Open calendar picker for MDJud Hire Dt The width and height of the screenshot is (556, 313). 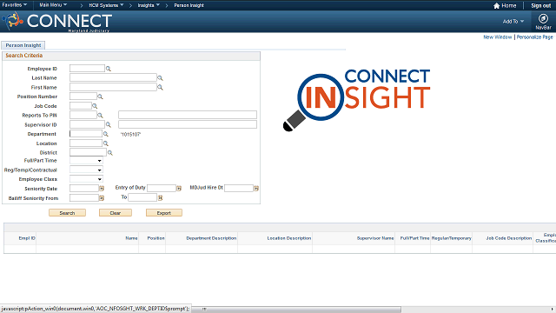point(256,189)
